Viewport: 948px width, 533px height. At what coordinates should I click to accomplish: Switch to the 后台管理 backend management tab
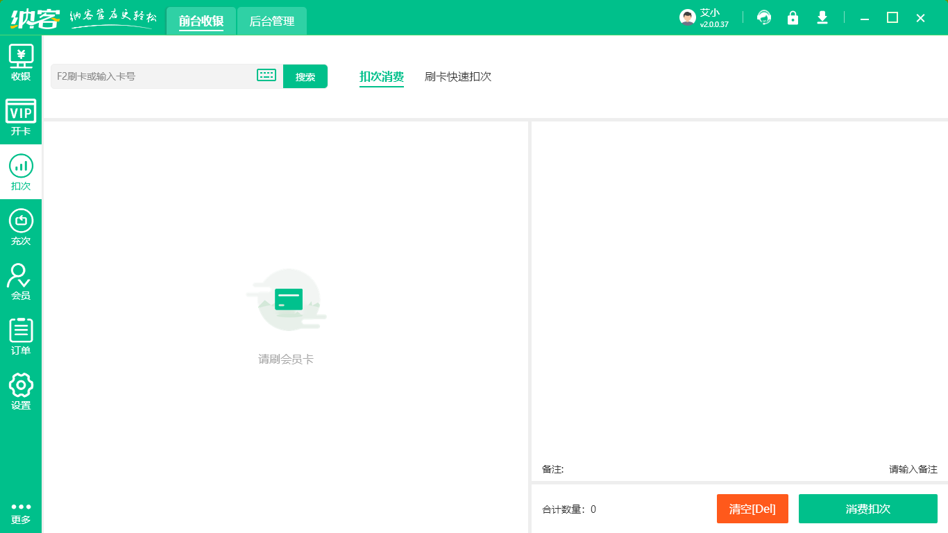[x=271, y=21]
